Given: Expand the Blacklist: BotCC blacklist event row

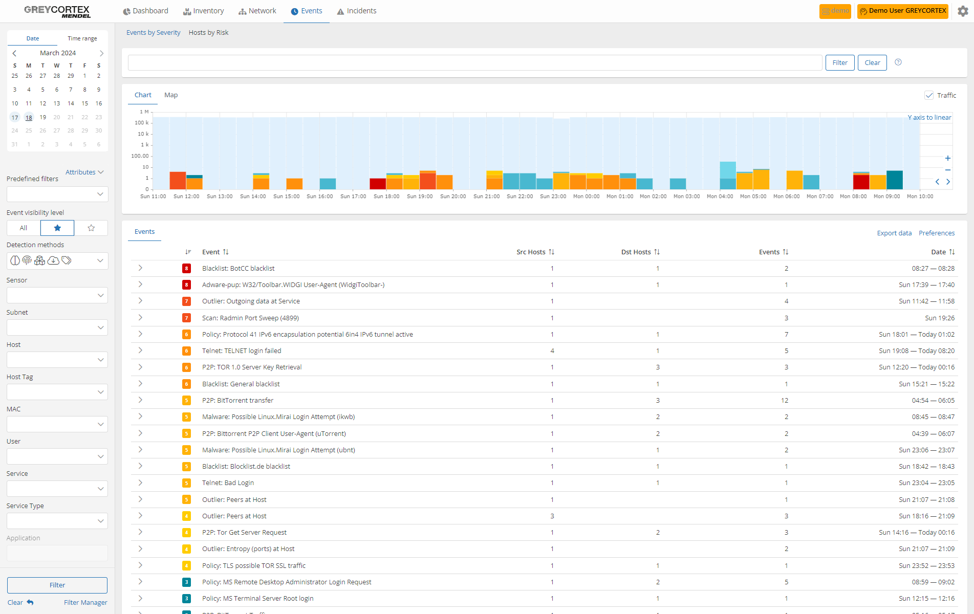Looking at the screenshot, I should pos(139,268).
